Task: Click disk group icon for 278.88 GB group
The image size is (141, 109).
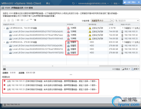Action: (x=7, y=42)
